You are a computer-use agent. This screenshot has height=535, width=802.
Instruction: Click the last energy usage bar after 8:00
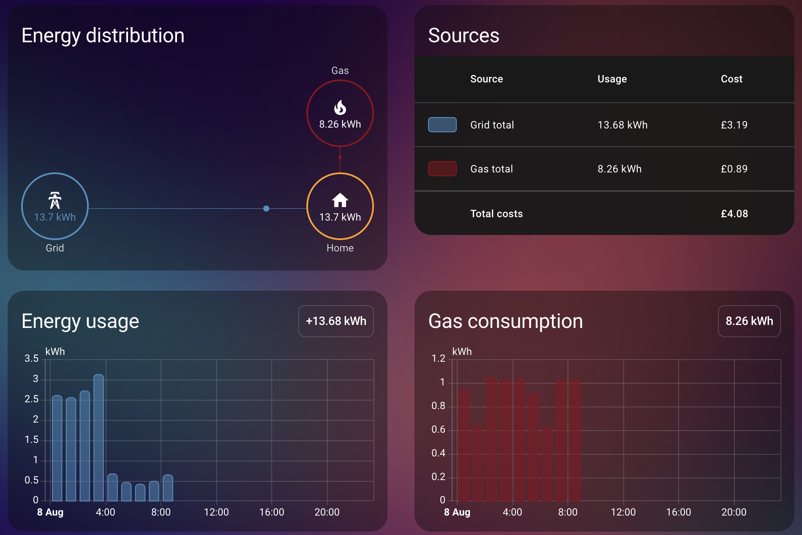click(168, 488)
